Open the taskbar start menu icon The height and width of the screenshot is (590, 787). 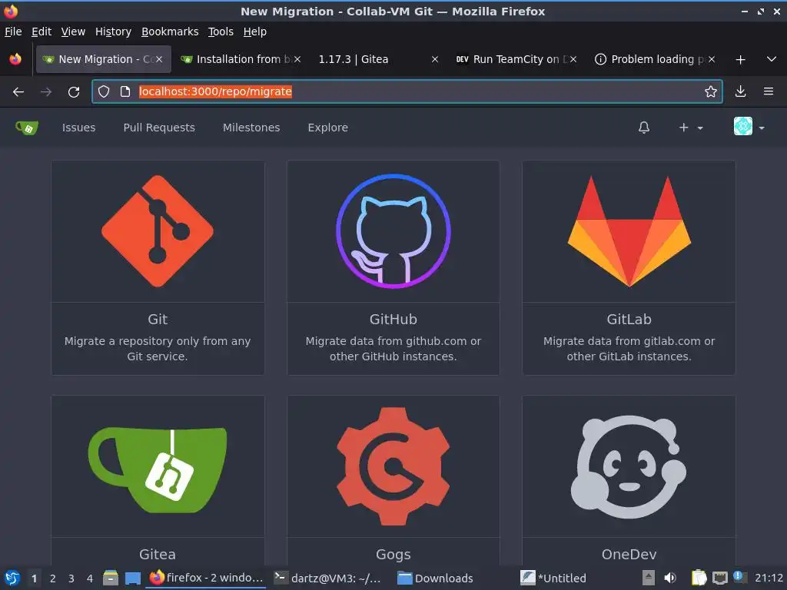(x=12, y=578)
